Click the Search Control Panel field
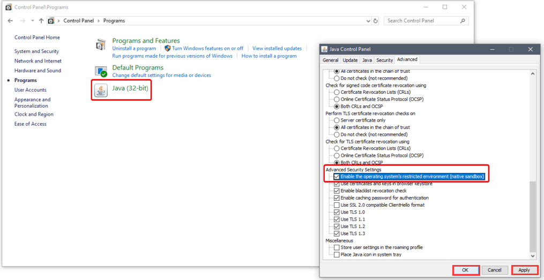 pyautogui.click(x=426, y=21)
